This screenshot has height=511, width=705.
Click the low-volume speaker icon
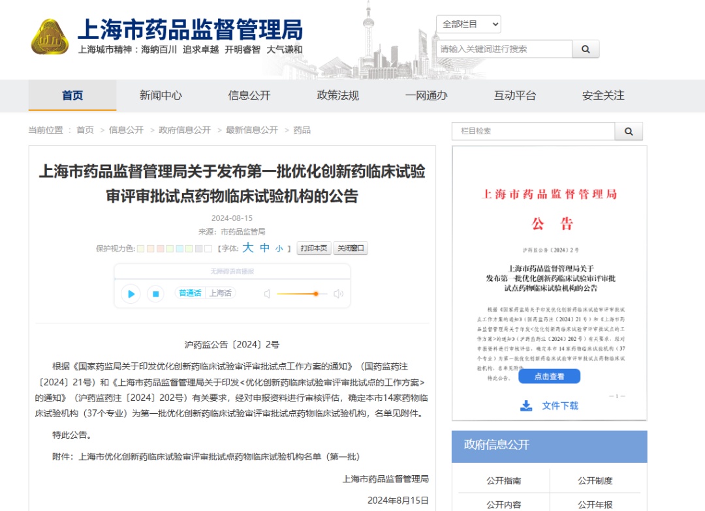(x=267, y=294)
